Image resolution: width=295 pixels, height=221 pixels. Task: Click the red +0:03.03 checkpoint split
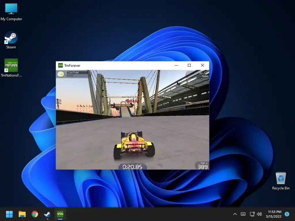point(132,101)
